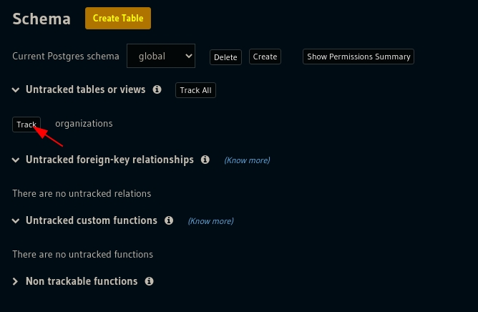Click the 'Current Postgres schema' label
The width and height of the screenshot is (478, 312).
click(x=66, y=57)
